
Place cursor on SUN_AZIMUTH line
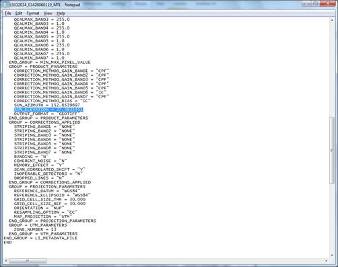tap(47, 105)
